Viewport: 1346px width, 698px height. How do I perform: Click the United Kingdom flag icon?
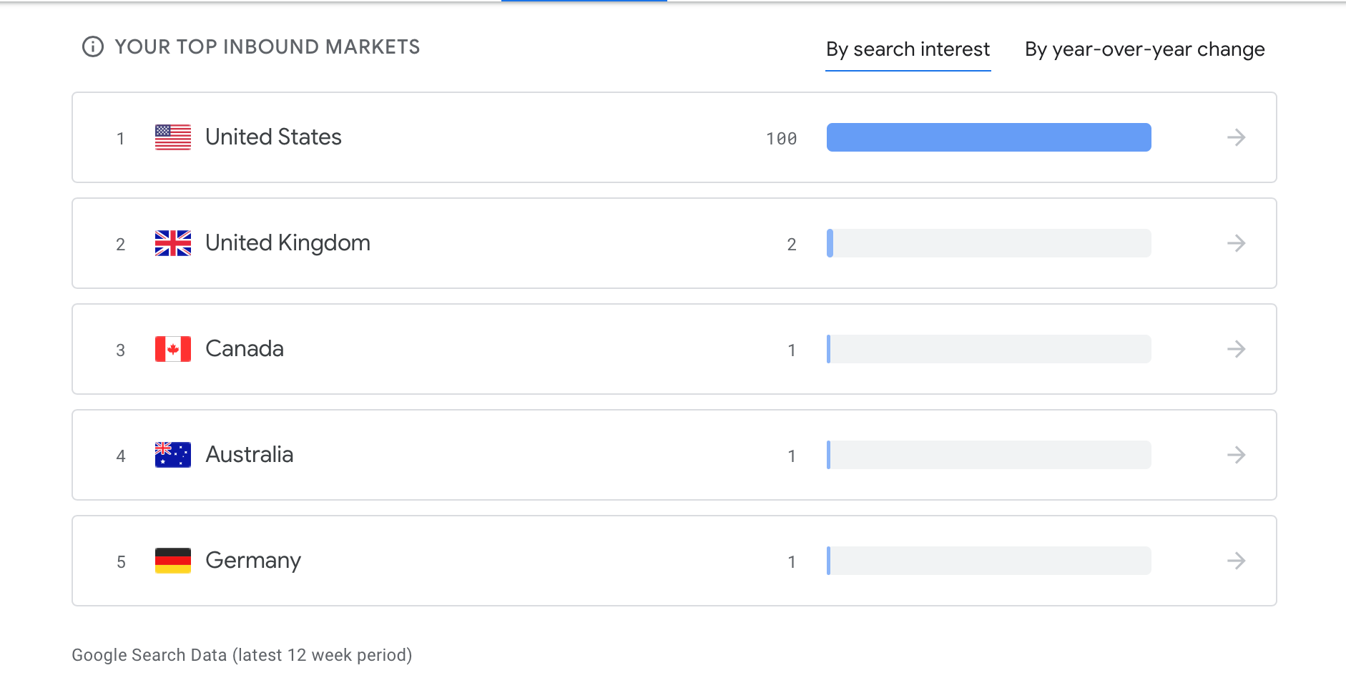click(x=173, y=243)
